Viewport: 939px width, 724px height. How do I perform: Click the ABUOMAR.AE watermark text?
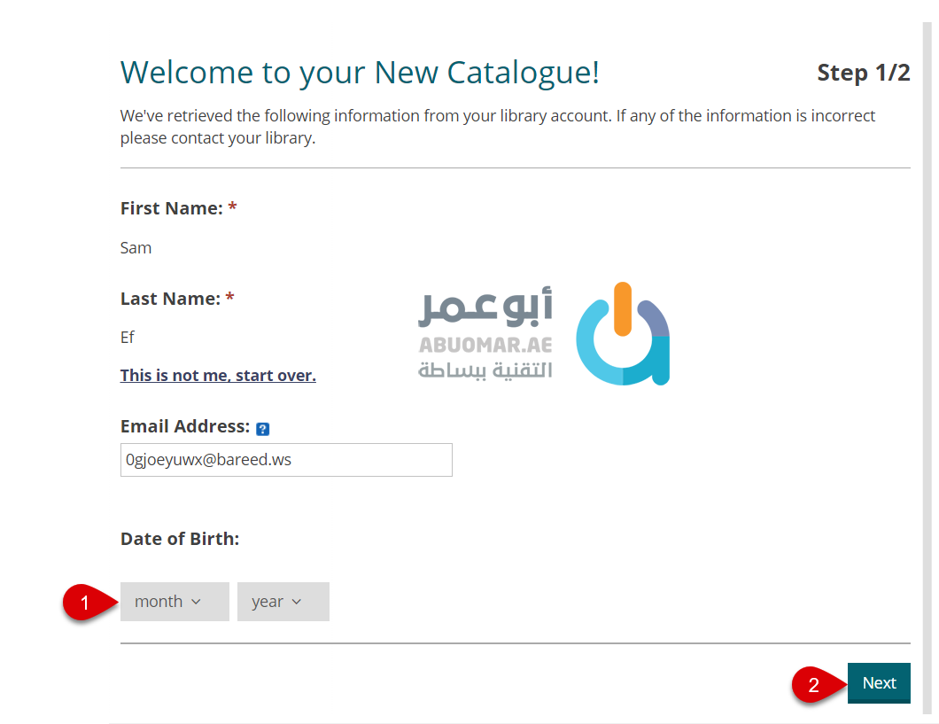click(x=485, y=345)
